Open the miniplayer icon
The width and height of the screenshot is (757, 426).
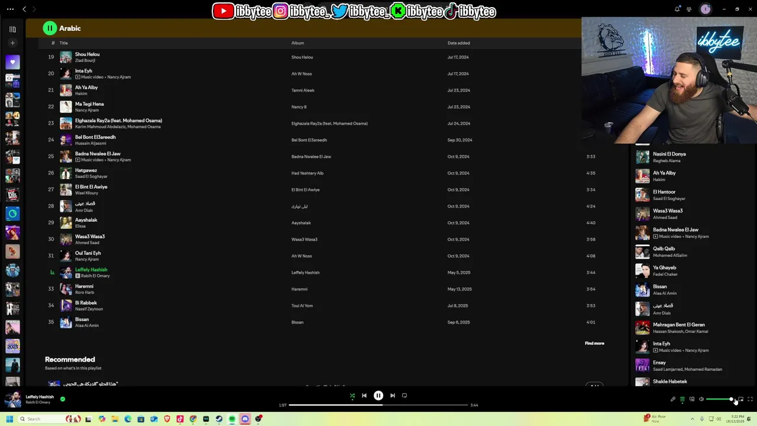point(740,399)
